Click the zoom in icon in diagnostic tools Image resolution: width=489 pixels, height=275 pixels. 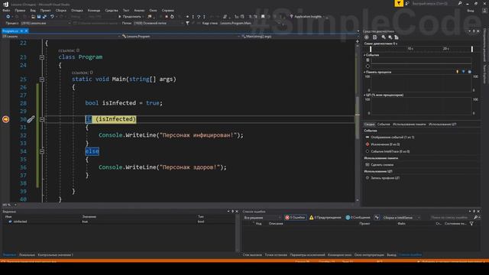click(384, 37)
